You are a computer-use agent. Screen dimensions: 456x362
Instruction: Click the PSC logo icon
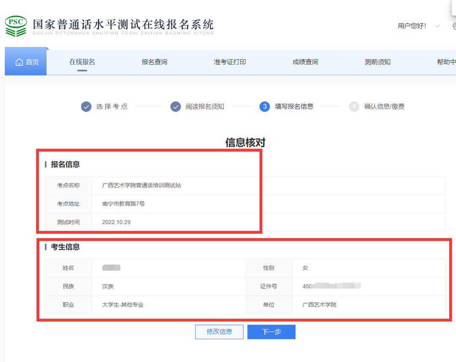[16, 26]
